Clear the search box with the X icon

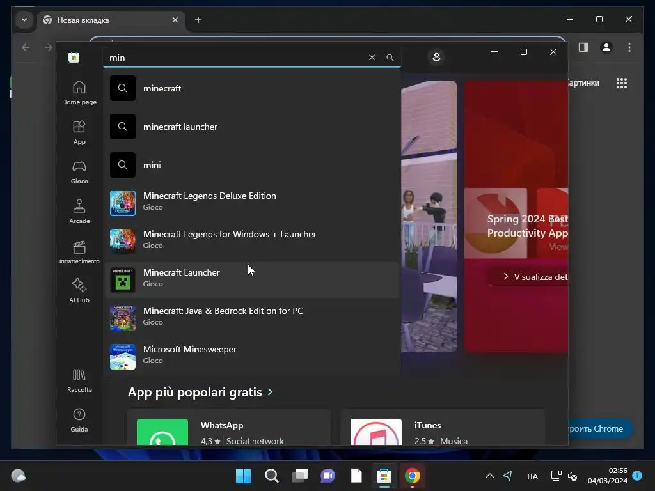372,57
